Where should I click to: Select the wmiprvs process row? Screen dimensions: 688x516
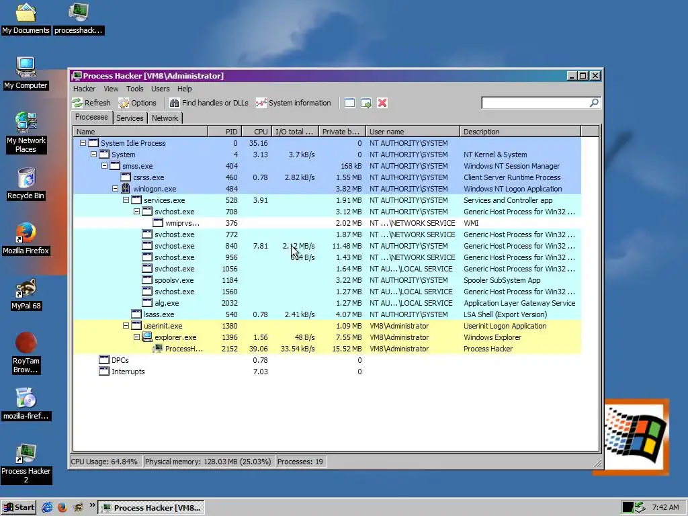tap(327, 223)
